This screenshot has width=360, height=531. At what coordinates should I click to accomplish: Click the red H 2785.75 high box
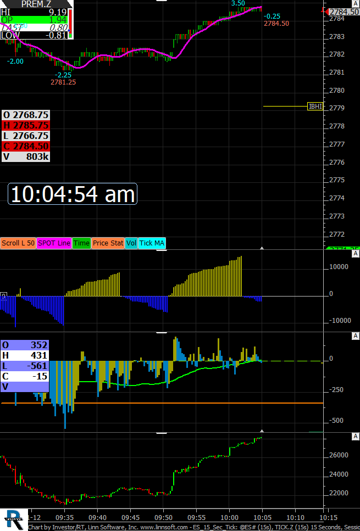click(x=26, y=125)
